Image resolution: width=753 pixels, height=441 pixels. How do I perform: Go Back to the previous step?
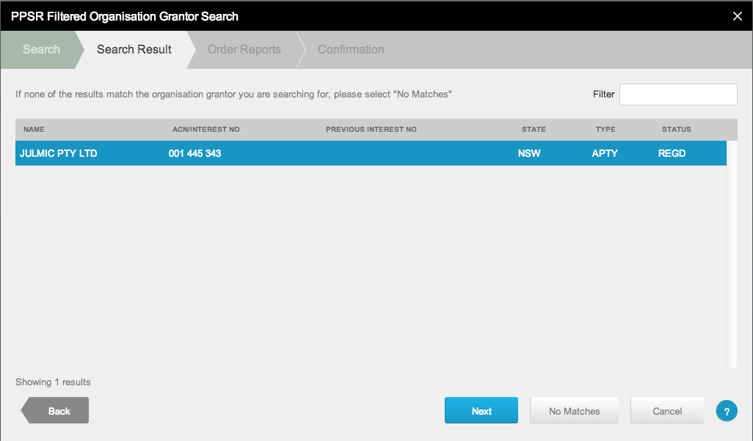pos(55,410)
